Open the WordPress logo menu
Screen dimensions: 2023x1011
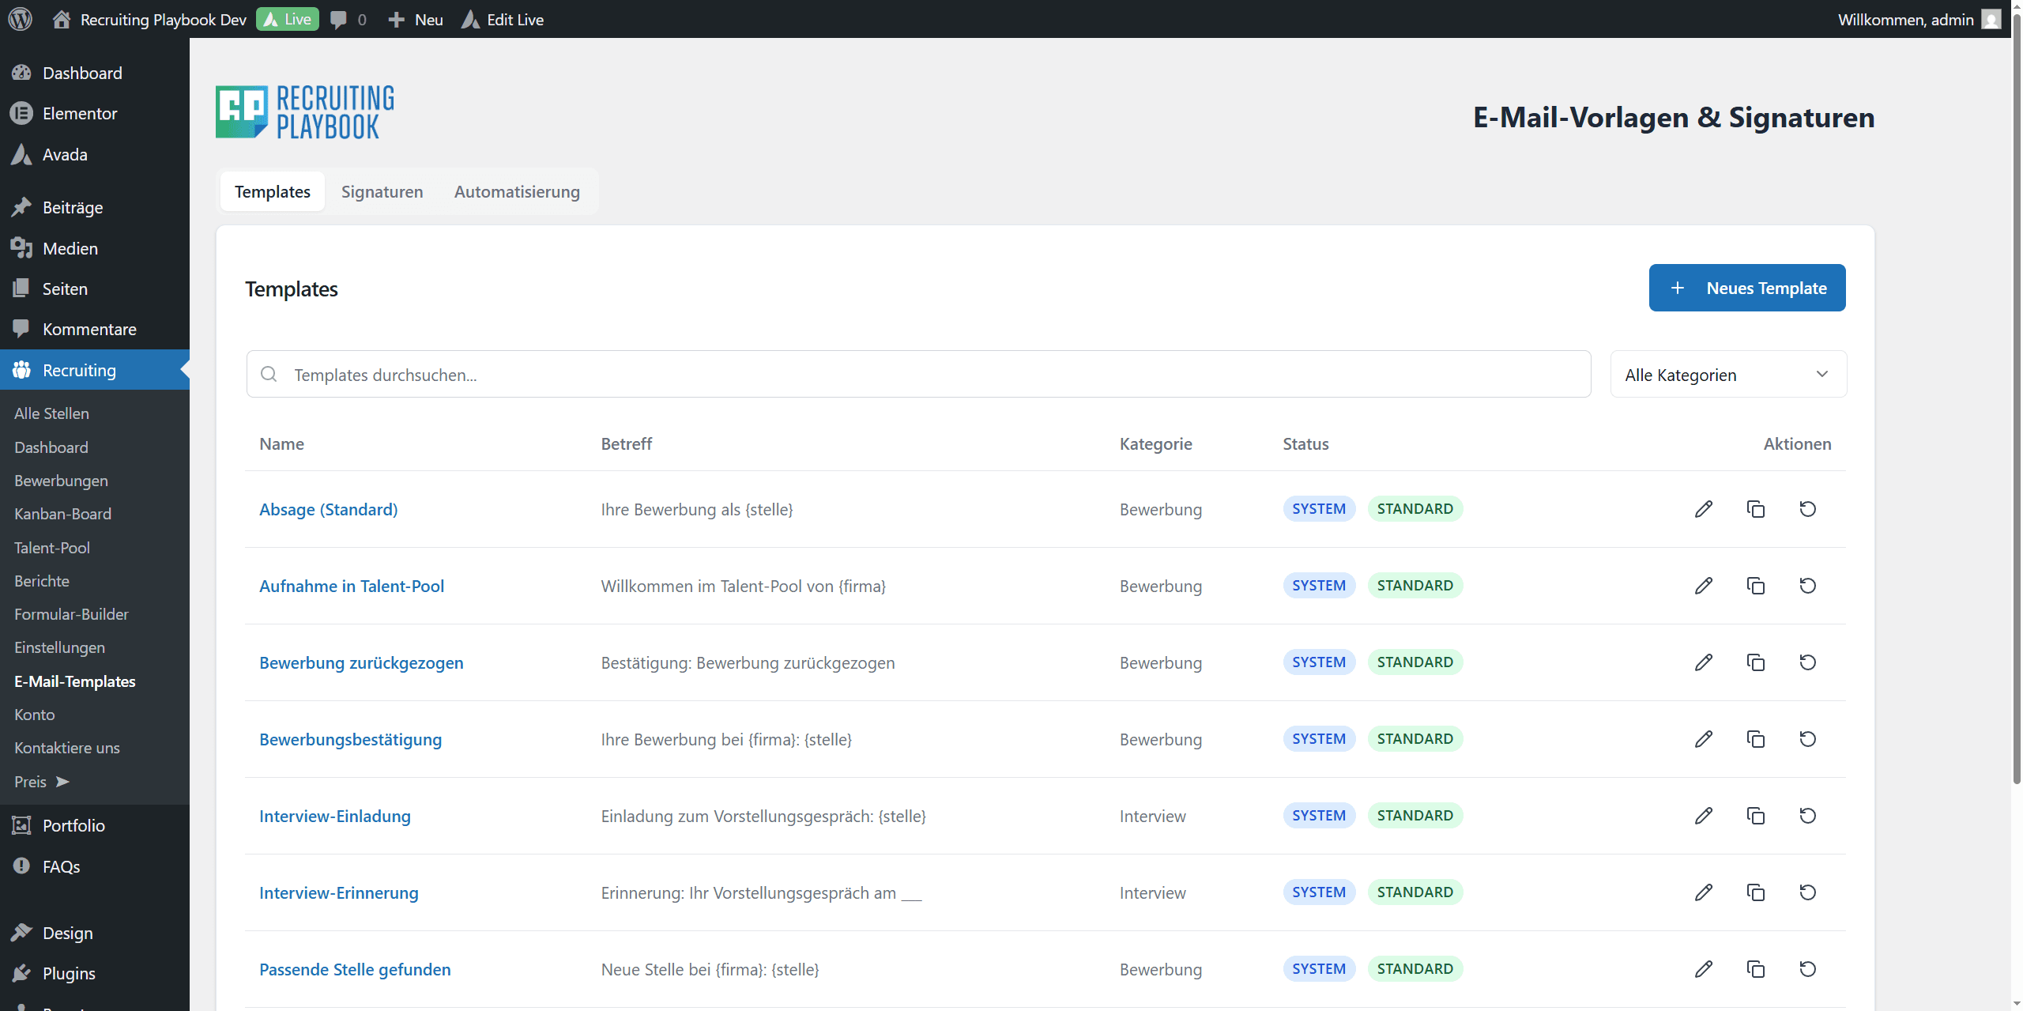tap(20, 19)
